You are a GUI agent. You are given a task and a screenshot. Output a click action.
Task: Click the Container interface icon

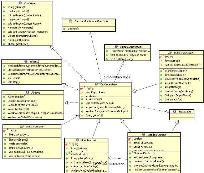20,3
